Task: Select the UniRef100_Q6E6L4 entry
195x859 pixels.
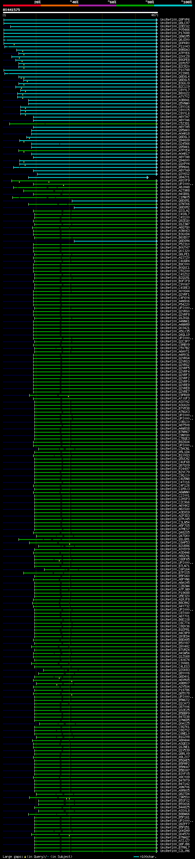Action: [175, 77]
